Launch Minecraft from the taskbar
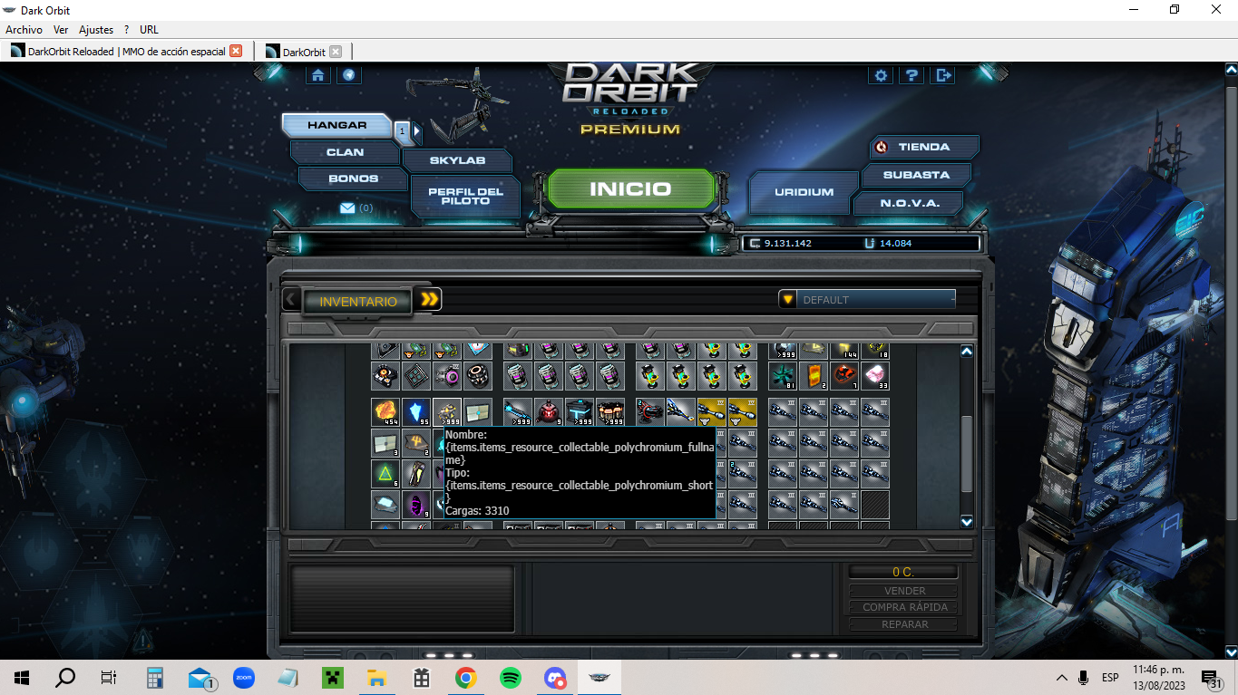The image size is (1238, 695). click(x=333, y=678)
